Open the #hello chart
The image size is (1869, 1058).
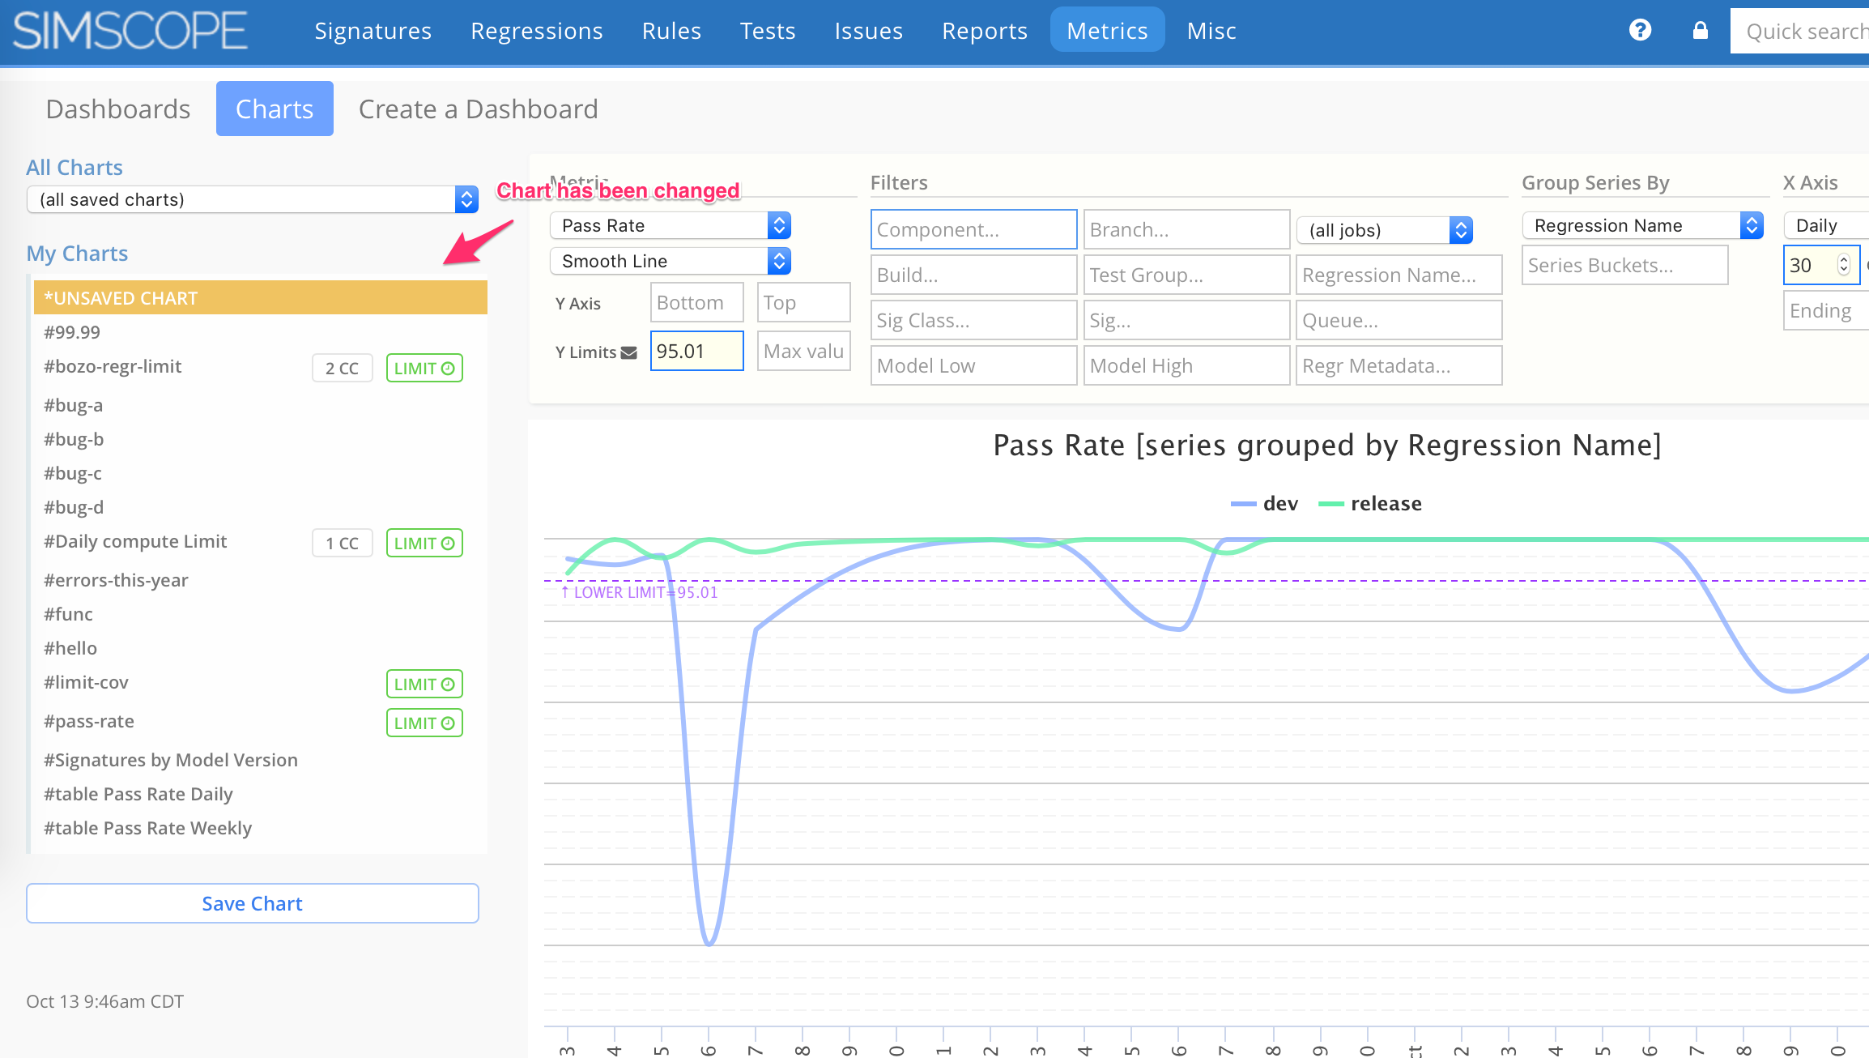(70, 648)
